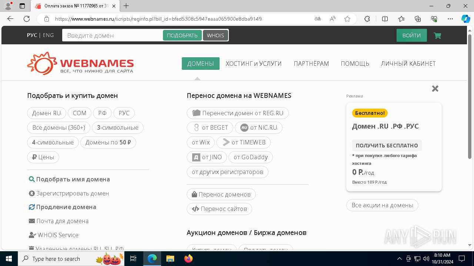
Task: Switch site language to ENG
Action: [48, 35]
